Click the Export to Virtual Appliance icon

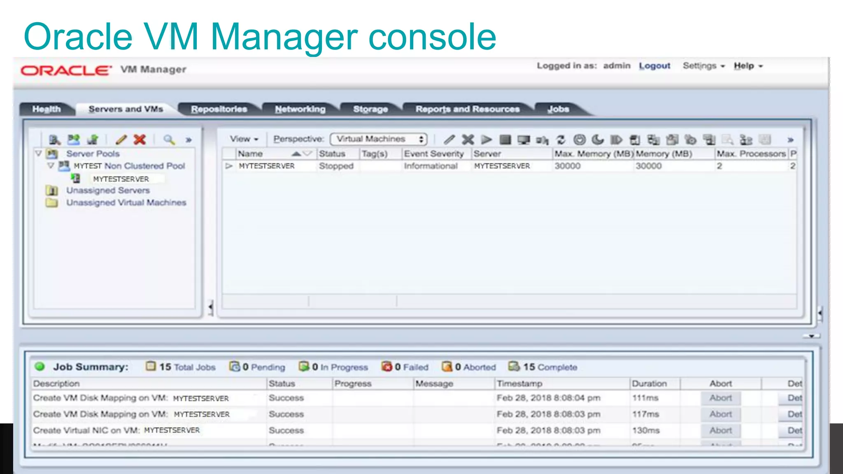(x=672, y=139)
